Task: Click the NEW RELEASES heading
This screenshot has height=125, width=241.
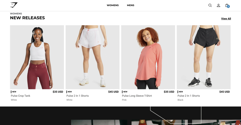Action: (x=27, y=18)
